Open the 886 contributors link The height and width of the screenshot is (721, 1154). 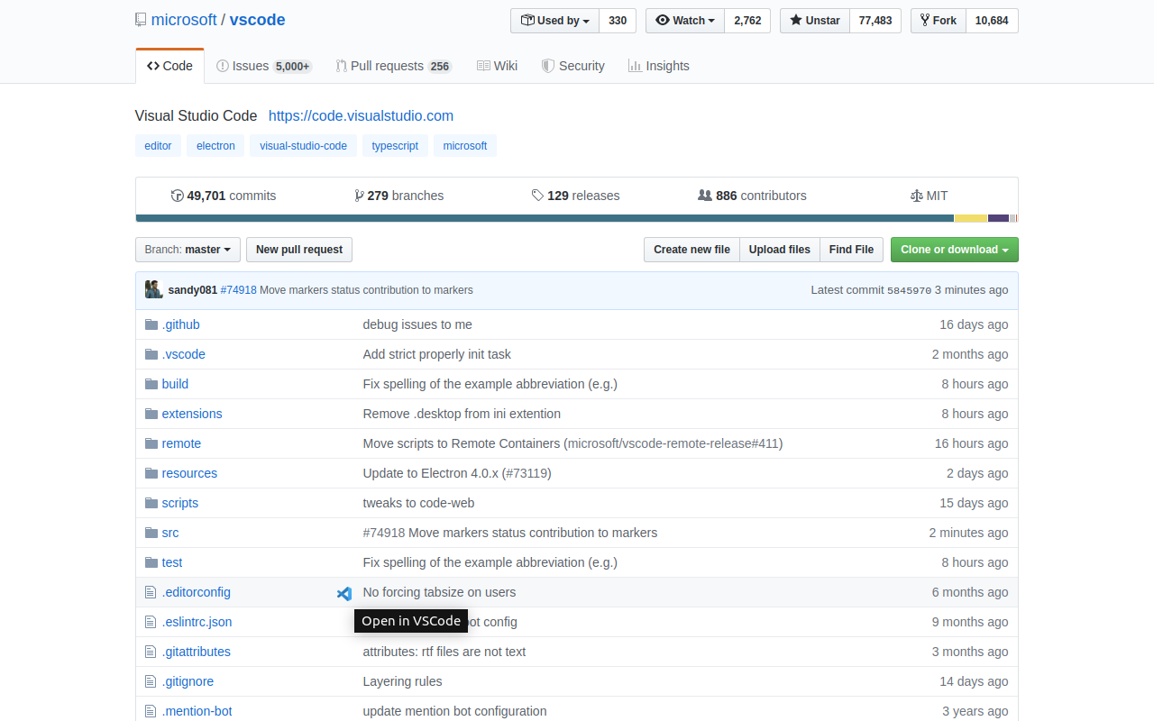[x=752, y=196]
